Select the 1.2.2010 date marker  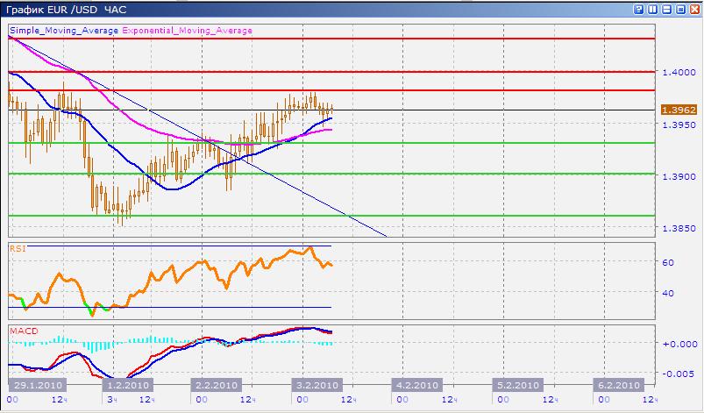(127, 385)
